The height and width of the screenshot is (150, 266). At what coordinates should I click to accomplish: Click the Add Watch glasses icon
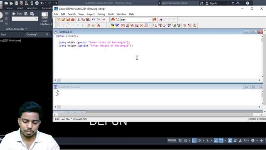93,25
